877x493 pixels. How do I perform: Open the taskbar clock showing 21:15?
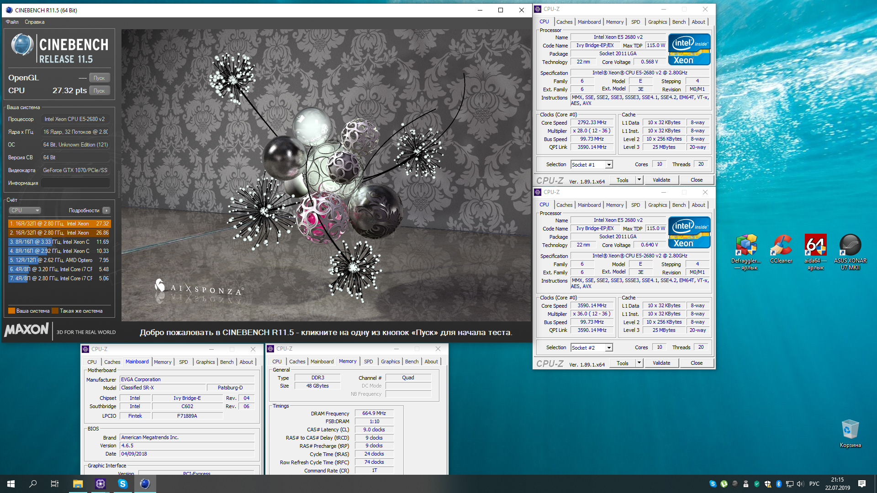pyautogui.click(x=837, y=484)
